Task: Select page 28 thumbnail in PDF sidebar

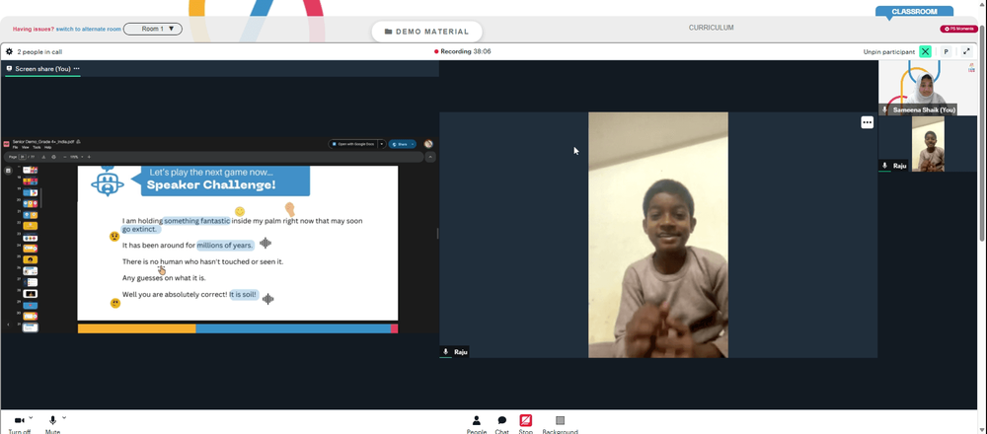Action: [x=31, y=293]
